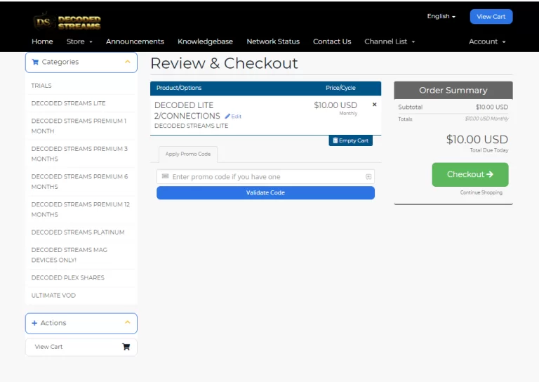
Task: Click the Subtotal label in Order Summary
Action: click(x=410, y=107)
